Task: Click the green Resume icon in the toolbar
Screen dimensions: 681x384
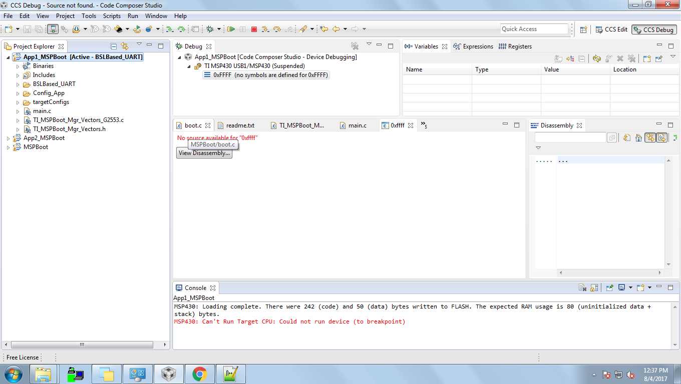Action: pos(231,28)
